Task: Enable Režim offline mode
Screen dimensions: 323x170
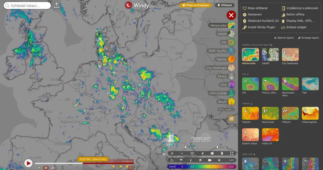Action: click(293, 14)
